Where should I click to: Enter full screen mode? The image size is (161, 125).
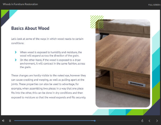(154, 5)
